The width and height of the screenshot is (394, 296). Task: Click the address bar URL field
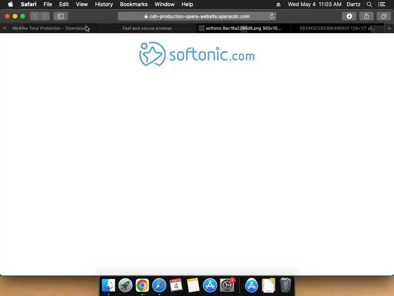tap(197, 16)
